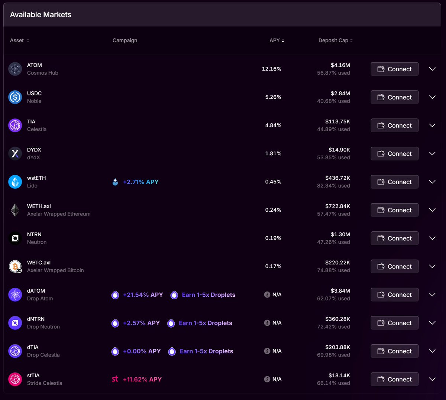
Task: Click dTIA's +0.00% APY campaign badge
Action: [136, 351]
